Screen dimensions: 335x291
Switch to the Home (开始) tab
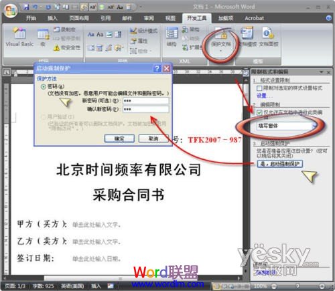pos(31,18)
